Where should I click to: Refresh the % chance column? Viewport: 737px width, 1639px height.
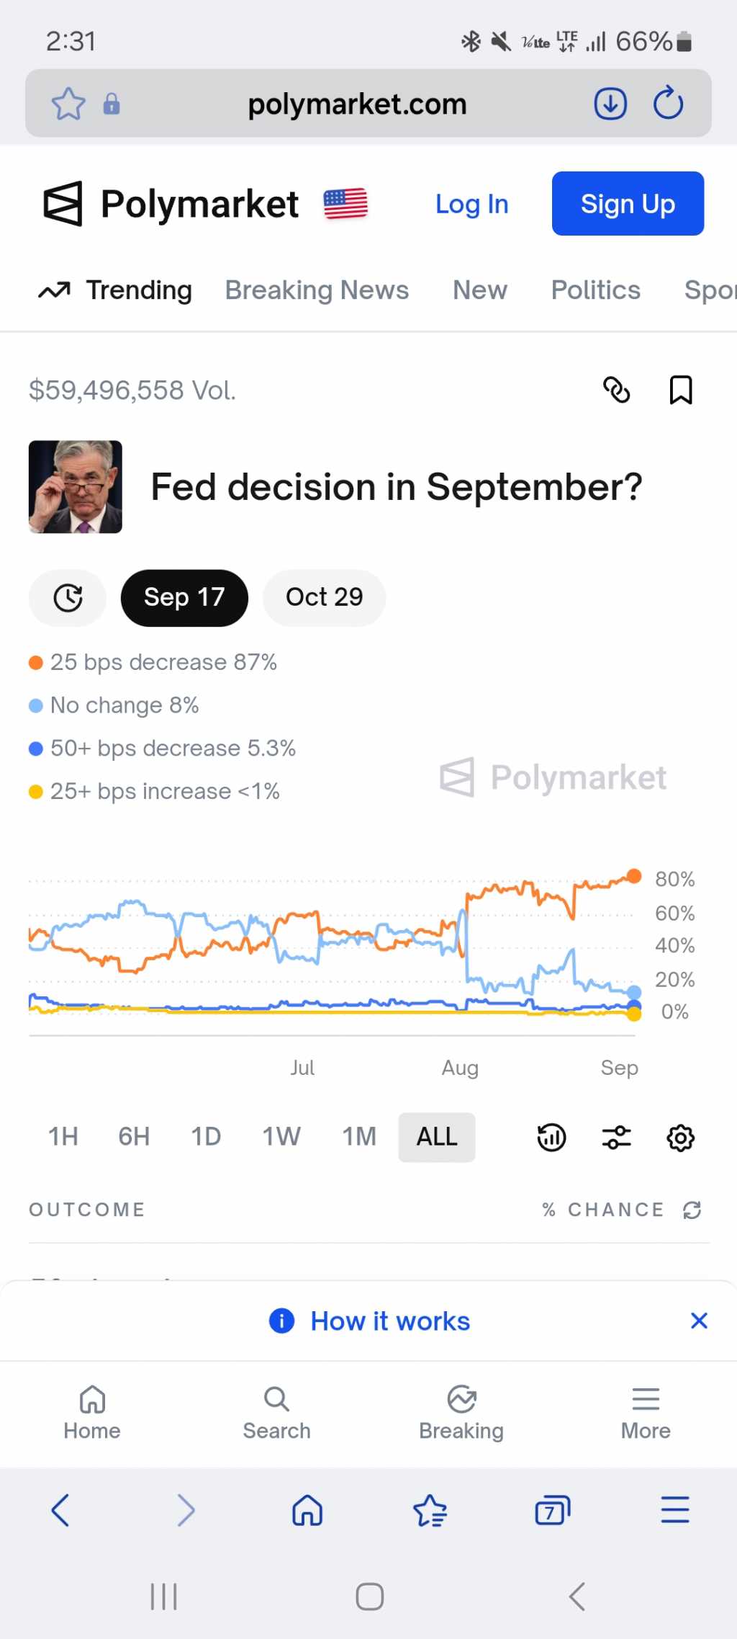(692, 1210)
